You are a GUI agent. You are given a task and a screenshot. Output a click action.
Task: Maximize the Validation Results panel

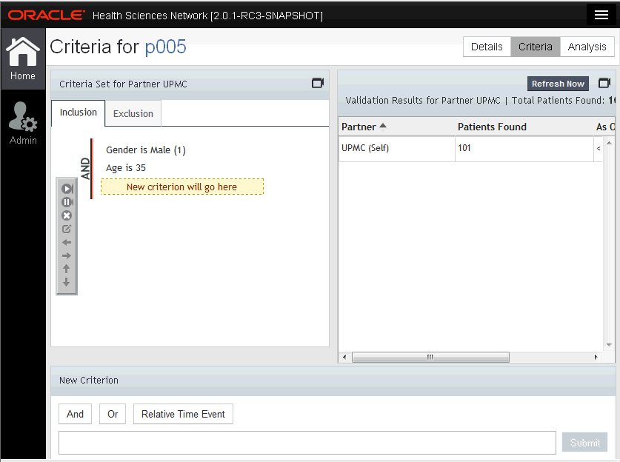[604, 83]
